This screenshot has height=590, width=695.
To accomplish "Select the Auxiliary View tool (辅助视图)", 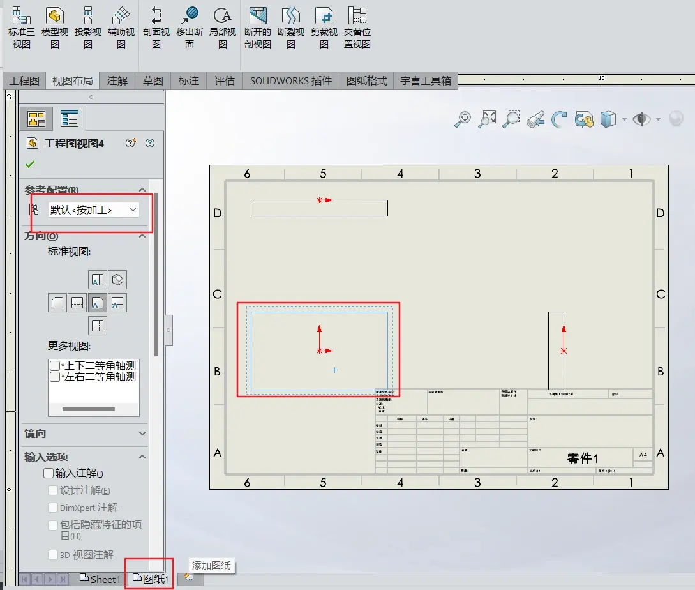I will [121, 27].
